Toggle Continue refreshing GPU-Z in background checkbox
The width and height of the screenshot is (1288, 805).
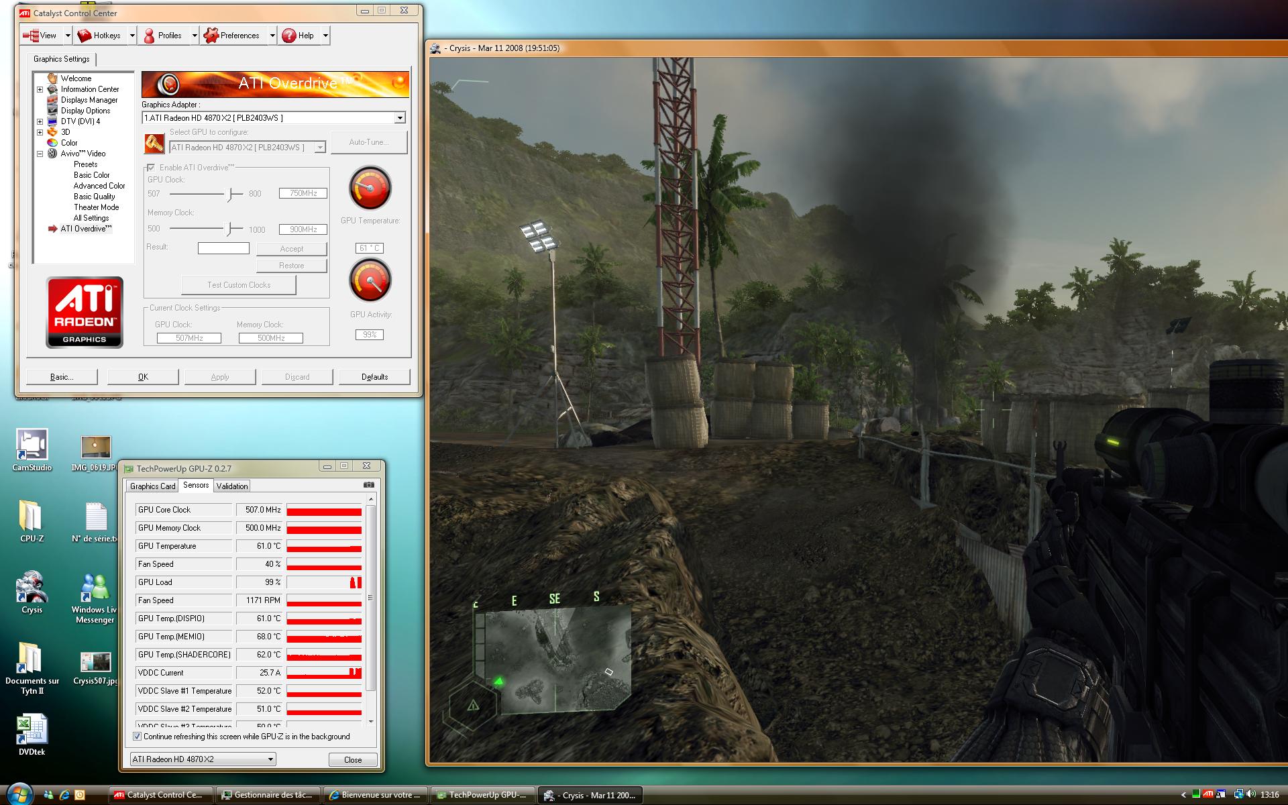[x=137, y=737]
